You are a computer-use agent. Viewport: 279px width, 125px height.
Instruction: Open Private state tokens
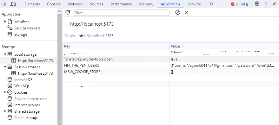pos(30,99)
